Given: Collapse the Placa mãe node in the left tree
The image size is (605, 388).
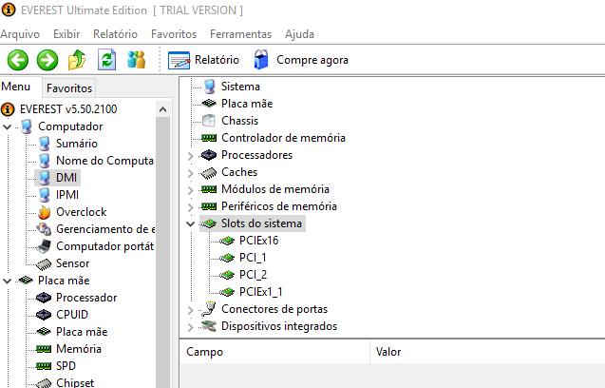Looking at the screenshot, I should pos(8,281).
